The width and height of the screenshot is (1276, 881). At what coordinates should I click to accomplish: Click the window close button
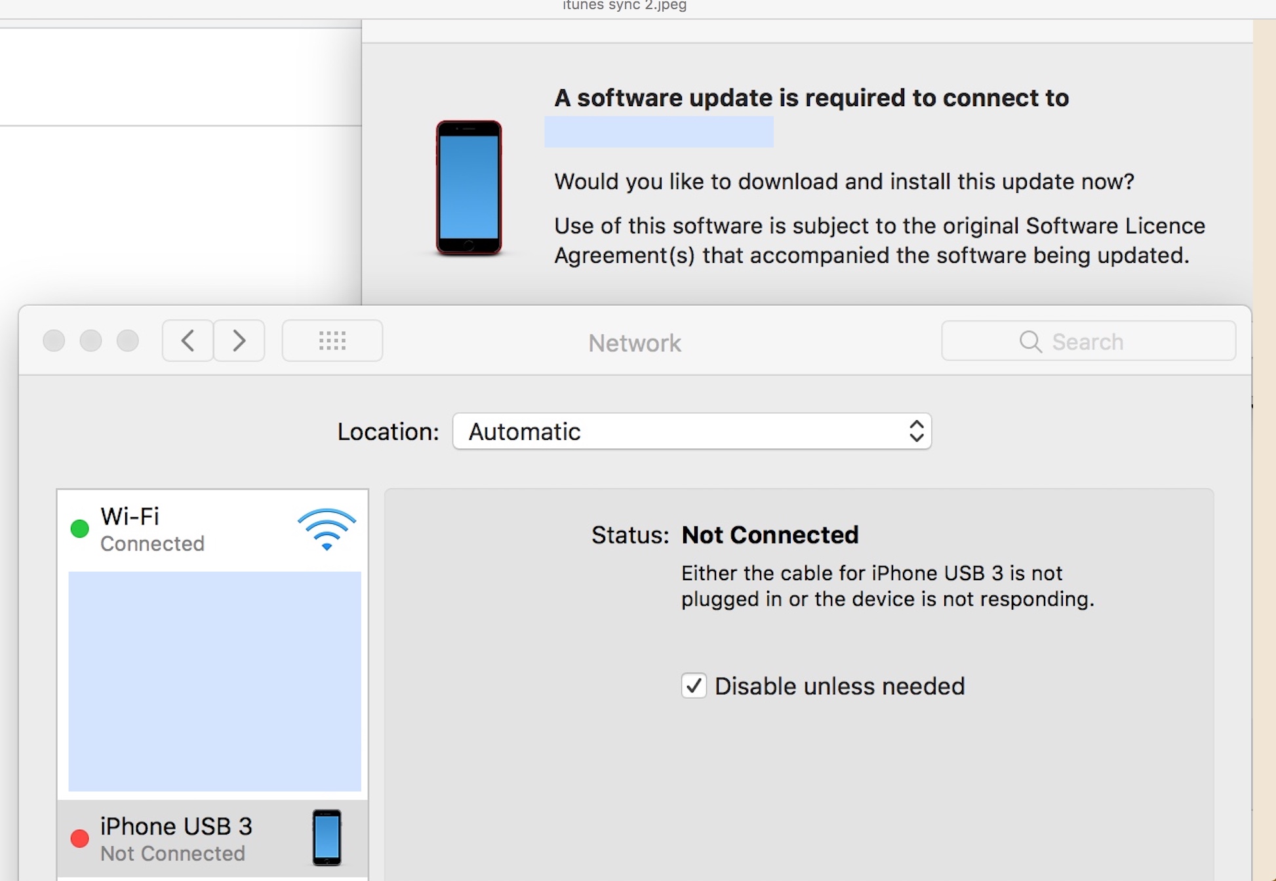[54, 341]
